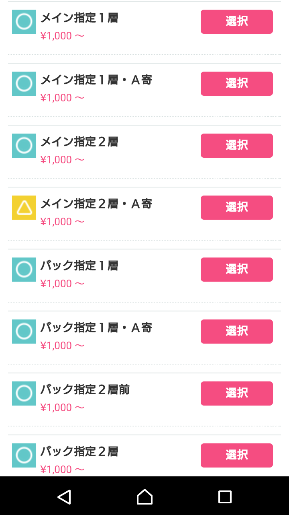This screenshot has height=515, width=289.
Task: Tap availability circle icon for バック指定2層前
Action: tap(24, 393)
